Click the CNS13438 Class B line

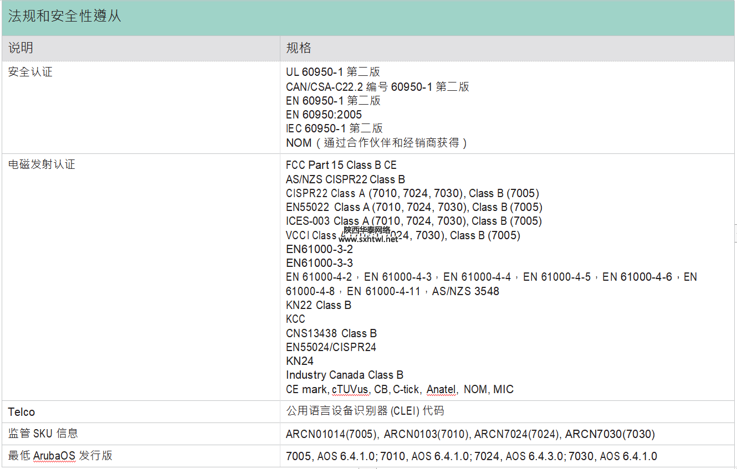point(331,333)
